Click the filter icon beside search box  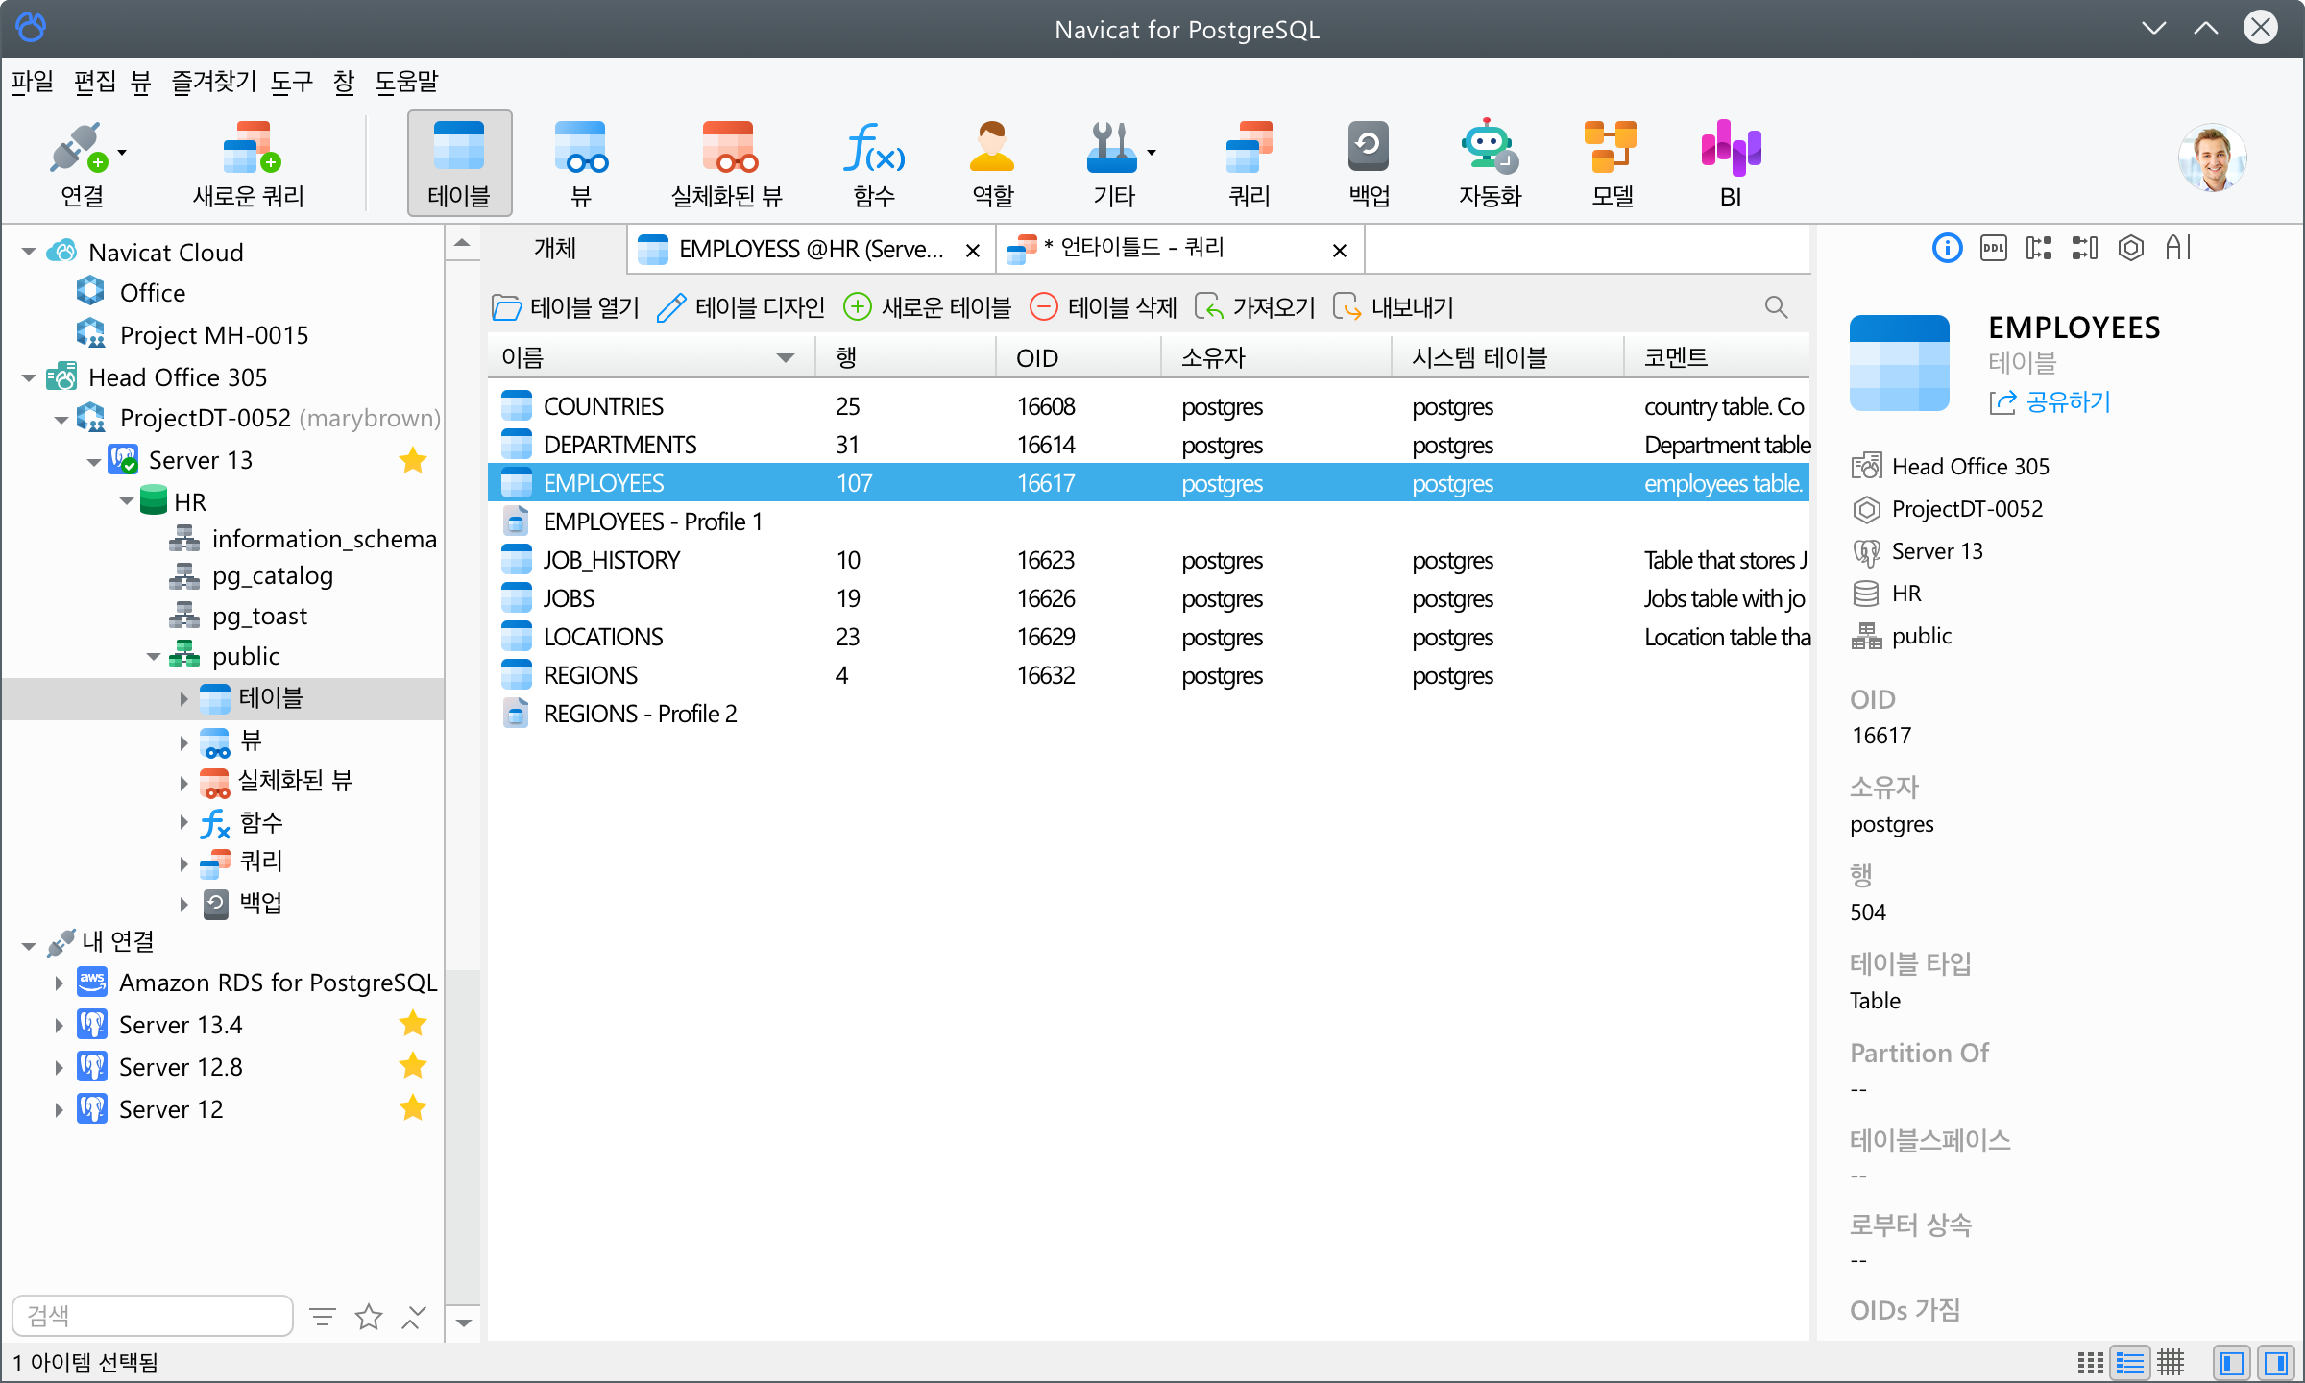point(323,1317)
